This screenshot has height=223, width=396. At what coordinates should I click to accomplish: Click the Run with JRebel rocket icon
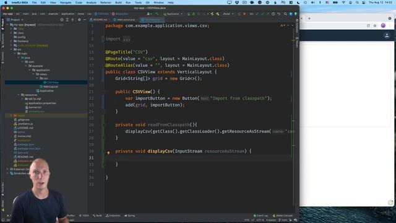212,14
